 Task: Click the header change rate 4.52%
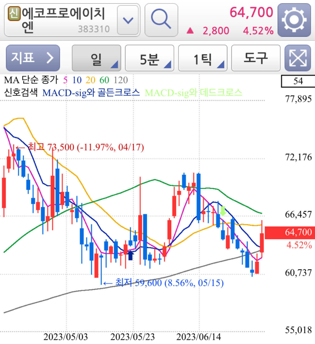coord(258,31)
